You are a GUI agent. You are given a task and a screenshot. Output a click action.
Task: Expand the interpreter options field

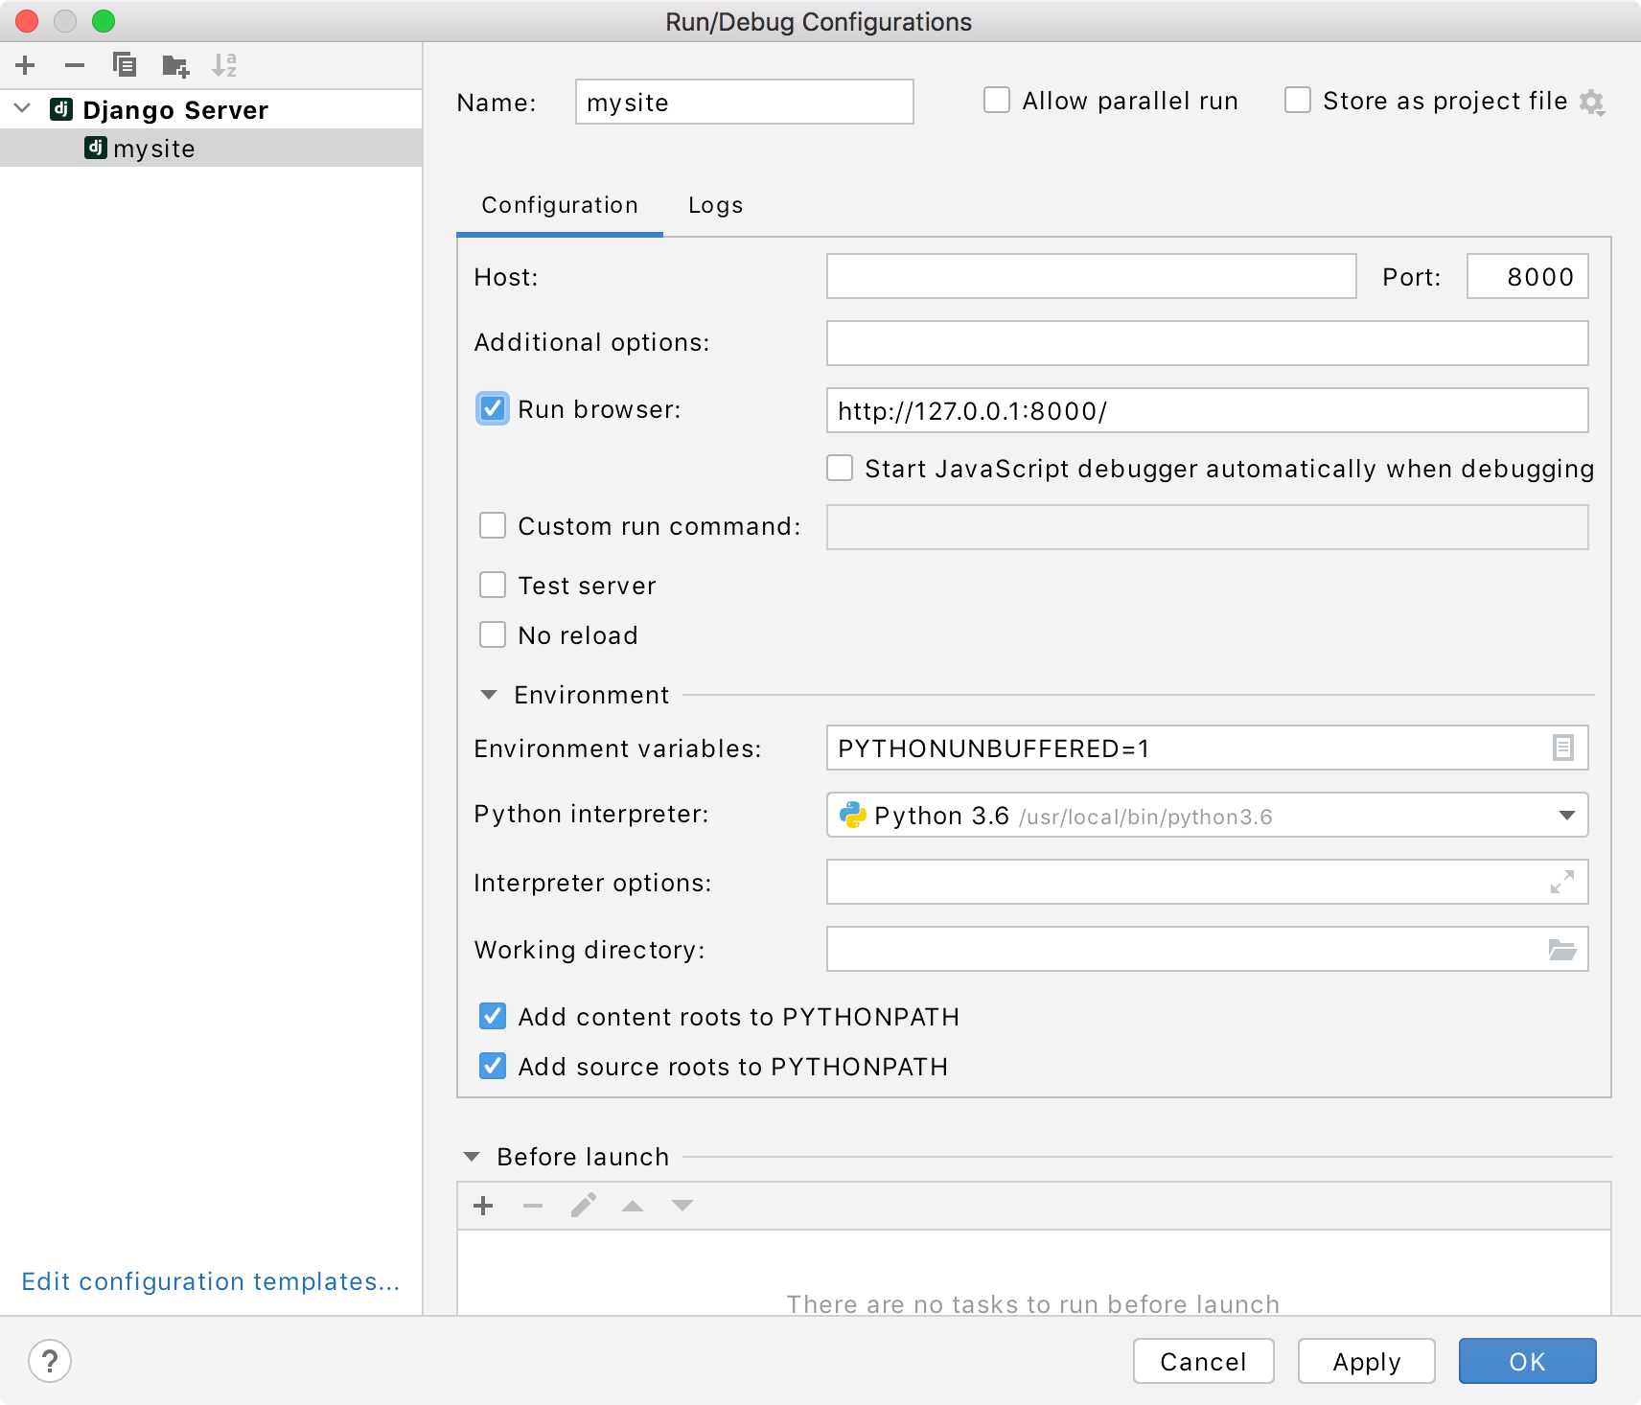pos(1561,882)
